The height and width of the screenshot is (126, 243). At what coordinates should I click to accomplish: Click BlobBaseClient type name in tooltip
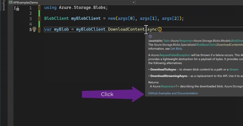pos(206,45)
